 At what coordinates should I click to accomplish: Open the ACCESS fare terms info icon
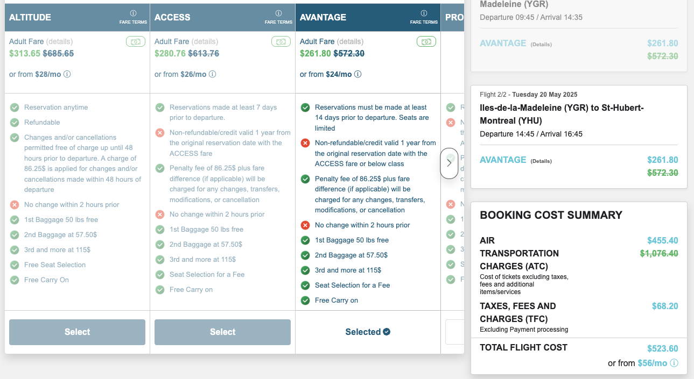(x=278, y=13)
